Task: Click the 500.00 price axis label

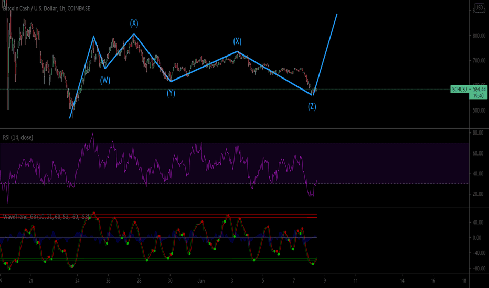Action: pyautogui.click(x=479, y=110)
